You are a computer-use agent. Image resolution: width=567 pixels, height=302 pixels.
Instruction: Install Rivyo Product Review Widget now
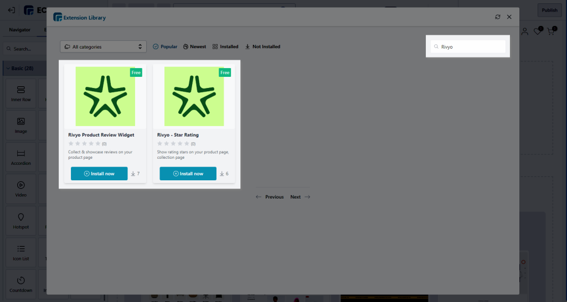(x=99, y=173)
